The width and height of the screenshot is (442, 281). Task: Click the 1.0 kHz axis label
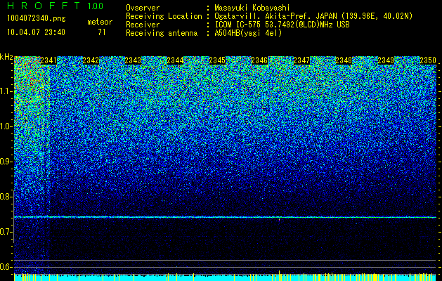click(x=6, y=126)
